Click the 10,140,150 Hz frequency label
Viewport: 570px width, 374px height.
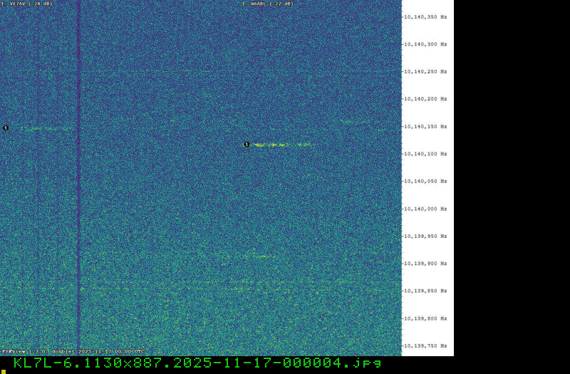coord(425,127)
